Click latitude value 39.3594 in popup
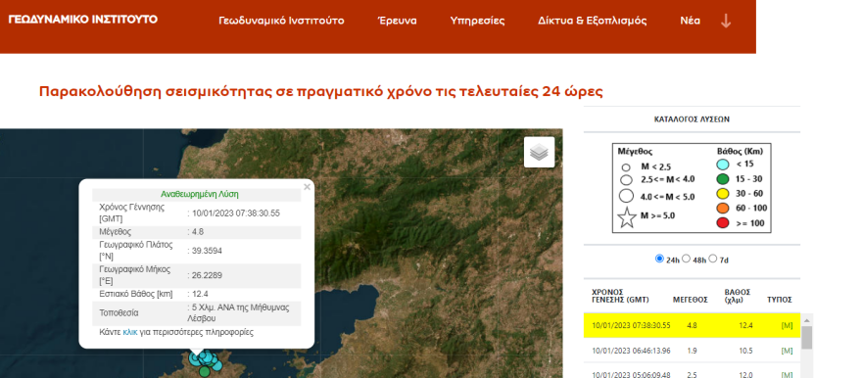862x378 pixels. click(208, 251)
